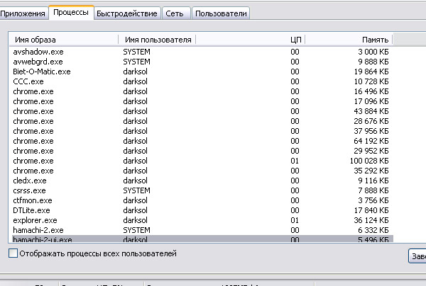Click memory value 3 000 КБ

coord(373,52)
